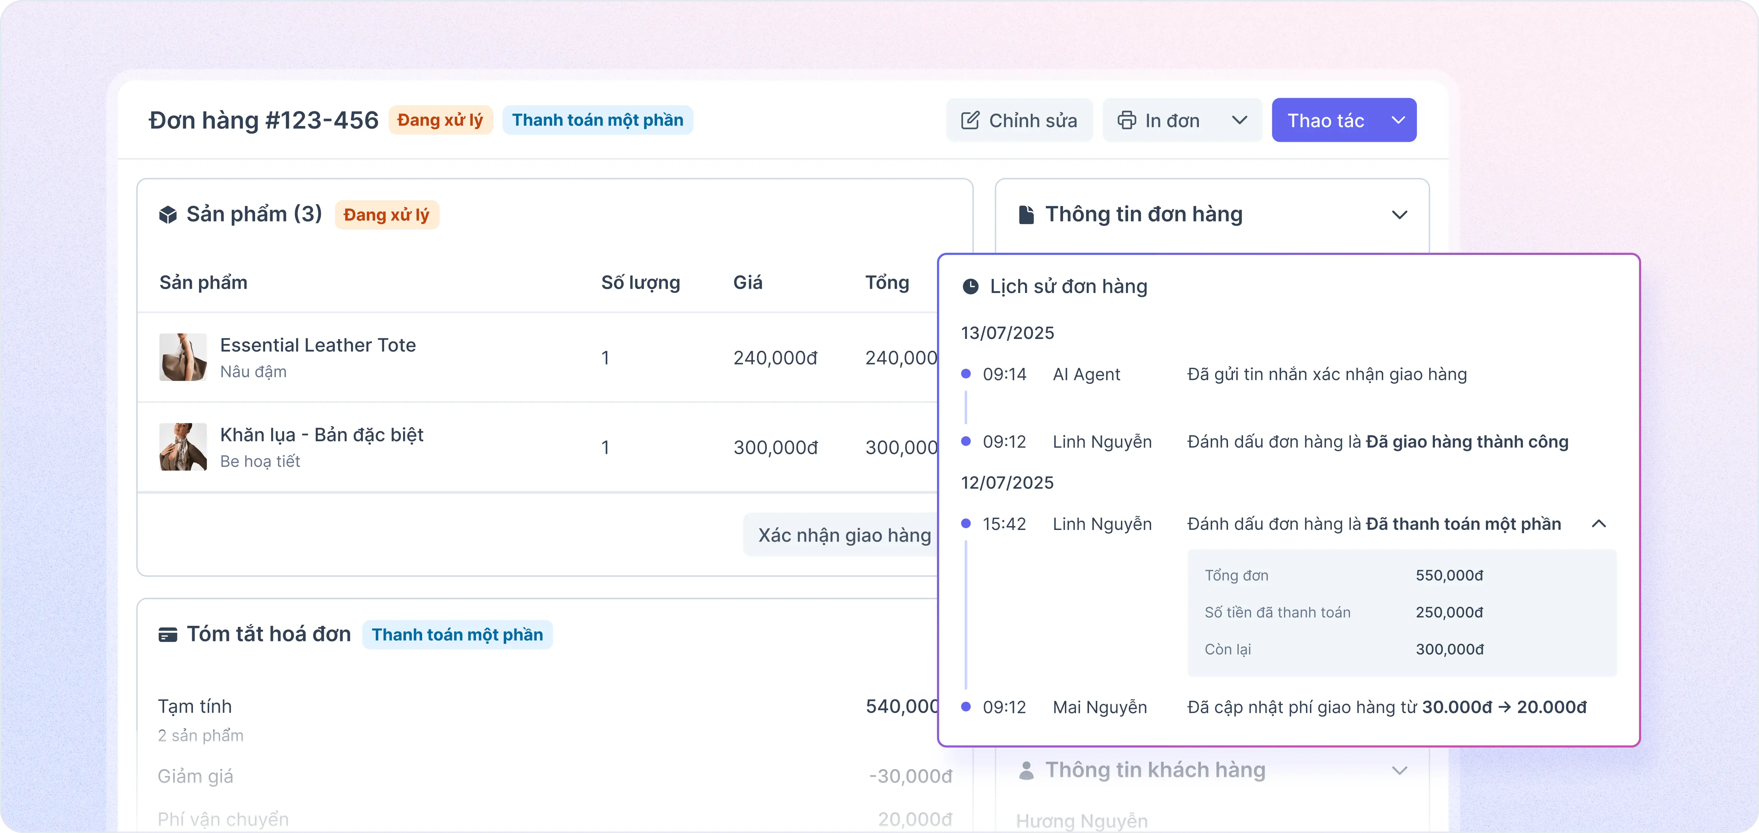Screen dimensions: 1759x833
Task: Click the Mai Nguyễn name in history
Action: [x=1099, y=707]
